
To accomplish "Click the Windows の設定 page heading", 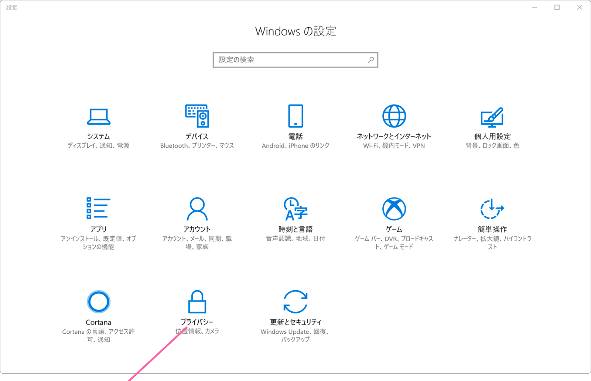I will pos(295,31).
